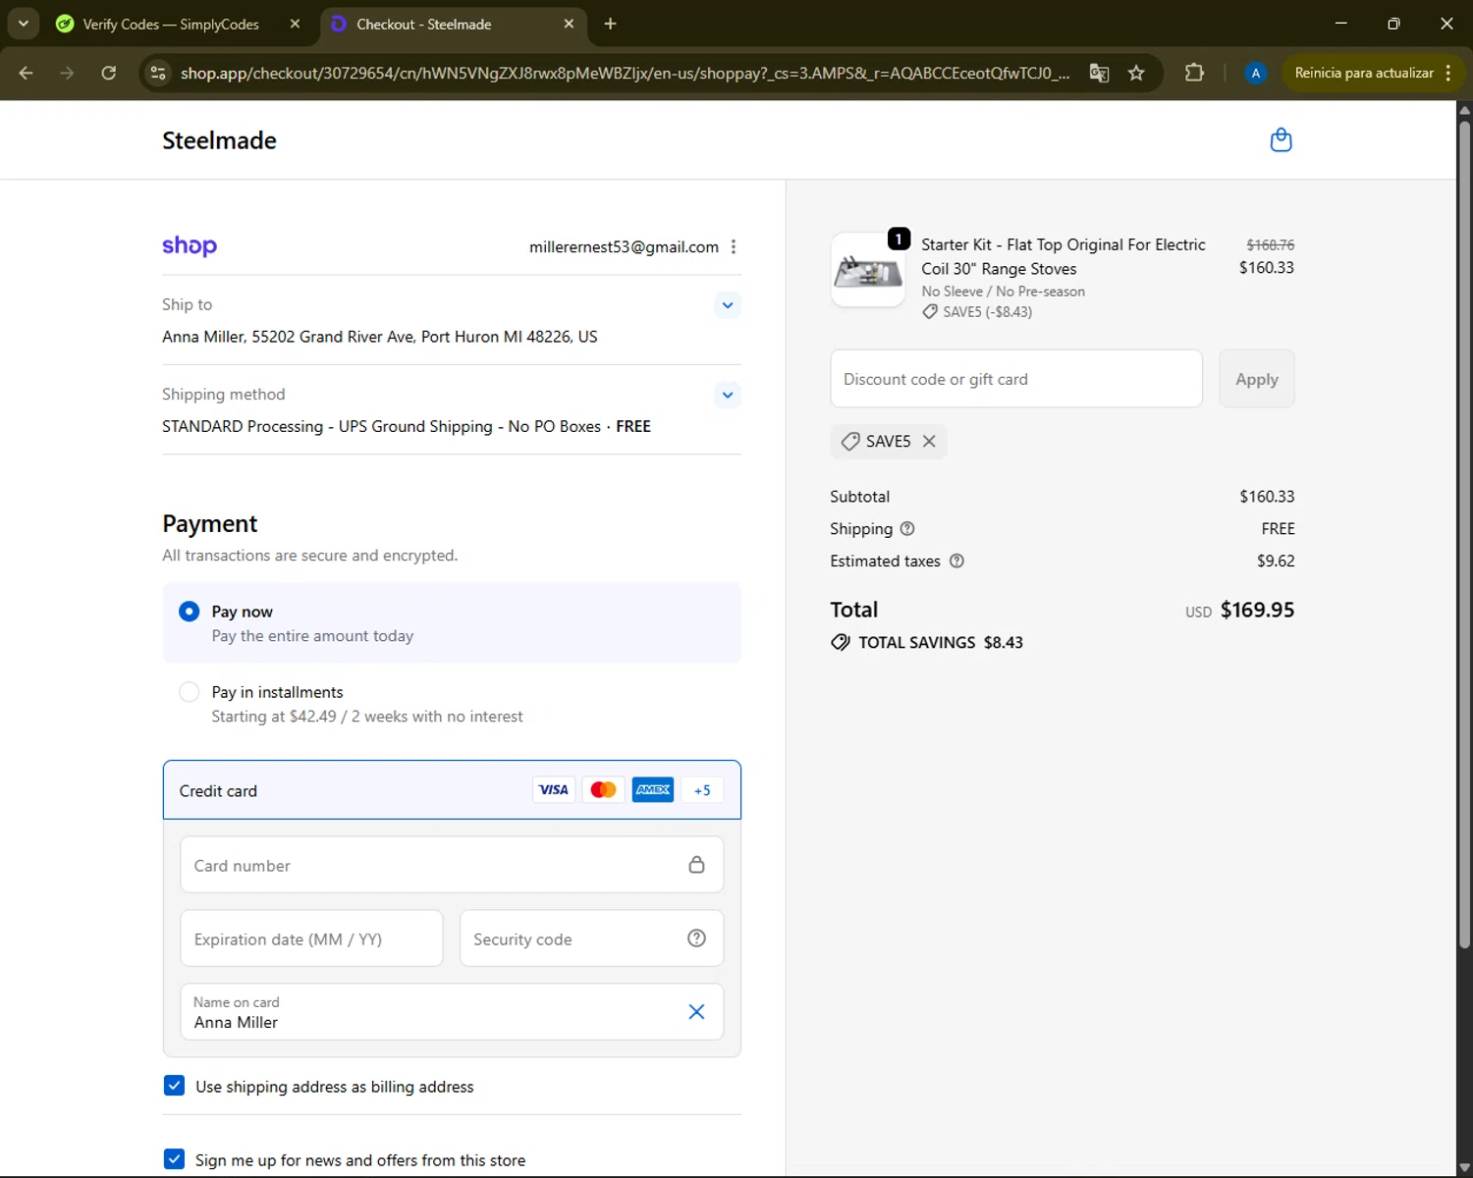Focus the Expiration date (MM / YY) field

(311, 938)
